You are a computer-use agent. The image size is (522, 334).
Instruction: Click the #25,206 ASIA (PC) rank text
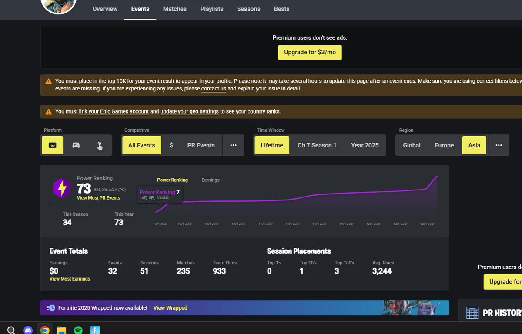[x=110, y=190]
